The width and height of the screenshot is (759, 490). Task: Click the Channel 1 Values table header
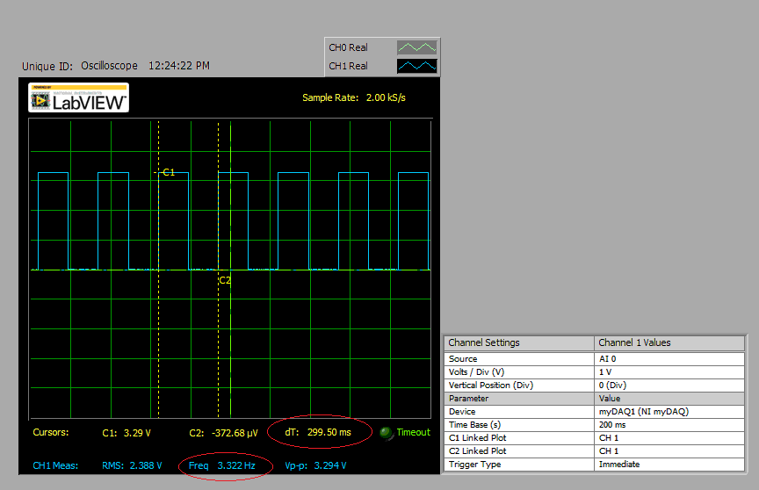click(x=669, y=342)
